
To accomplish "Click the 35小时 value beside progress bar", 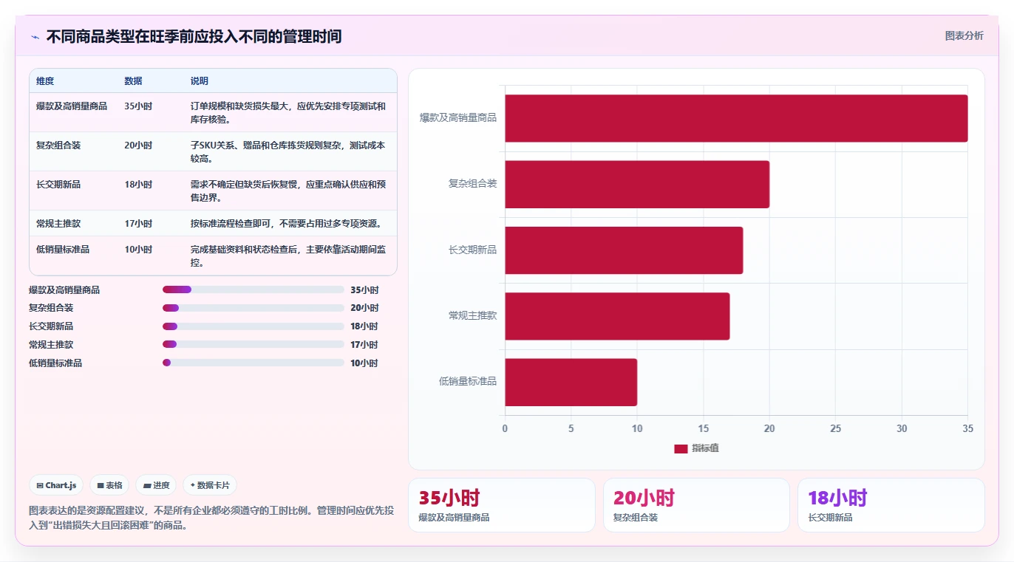I will [364, 290].
